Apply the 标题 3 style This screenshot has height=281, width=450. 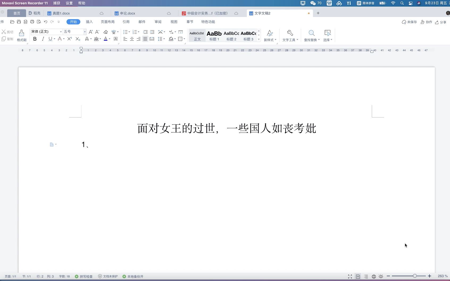pos(248,36)
